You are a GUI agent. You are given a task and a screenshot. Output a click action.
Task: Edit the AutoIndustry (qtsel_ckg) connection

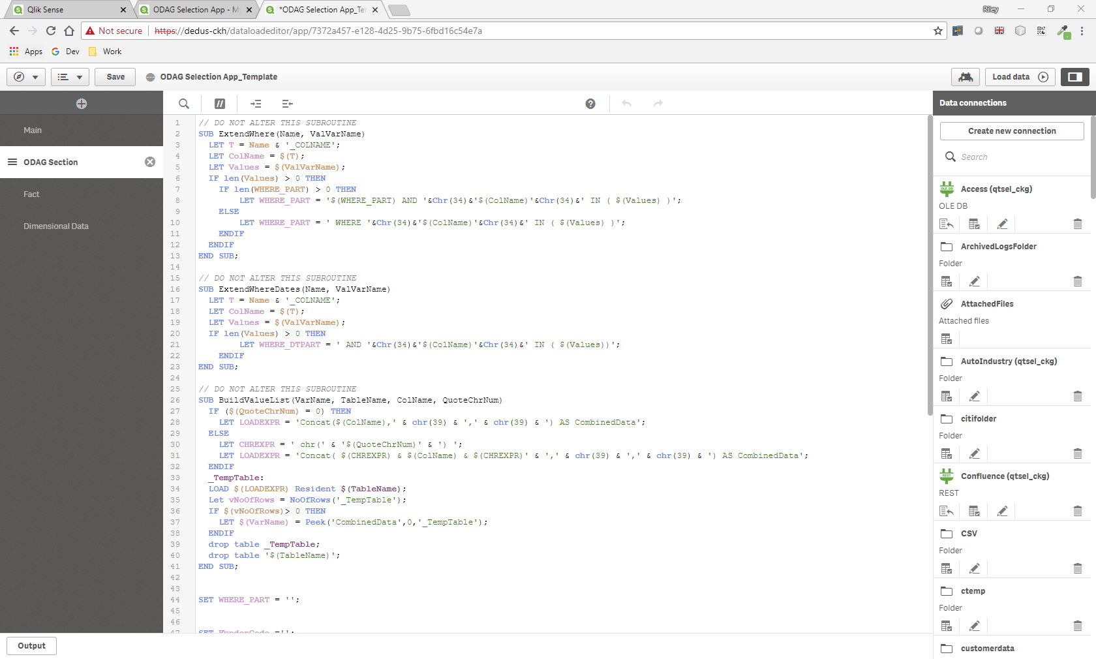coord(975,396)
